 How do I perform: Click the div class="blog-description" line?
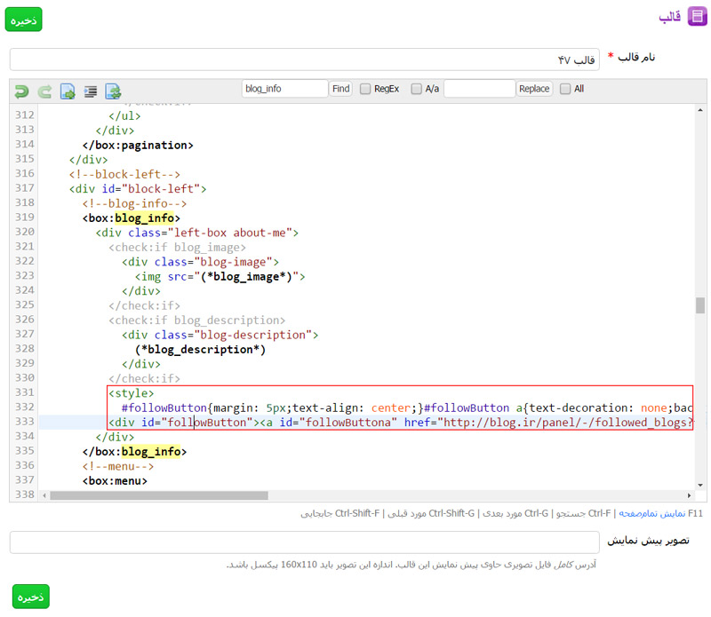220,335
